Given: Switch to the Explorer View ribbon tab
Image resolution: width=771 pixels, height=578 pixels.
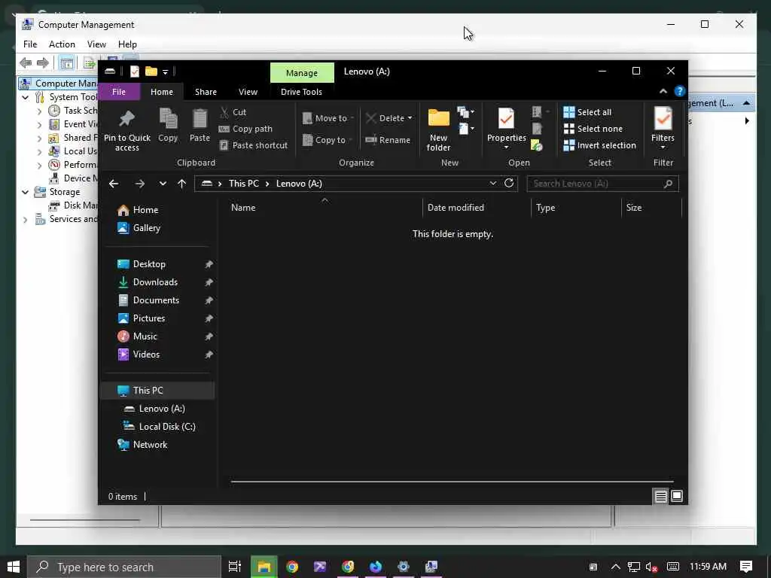Looking at the screenshot, I should click(248, 92).
